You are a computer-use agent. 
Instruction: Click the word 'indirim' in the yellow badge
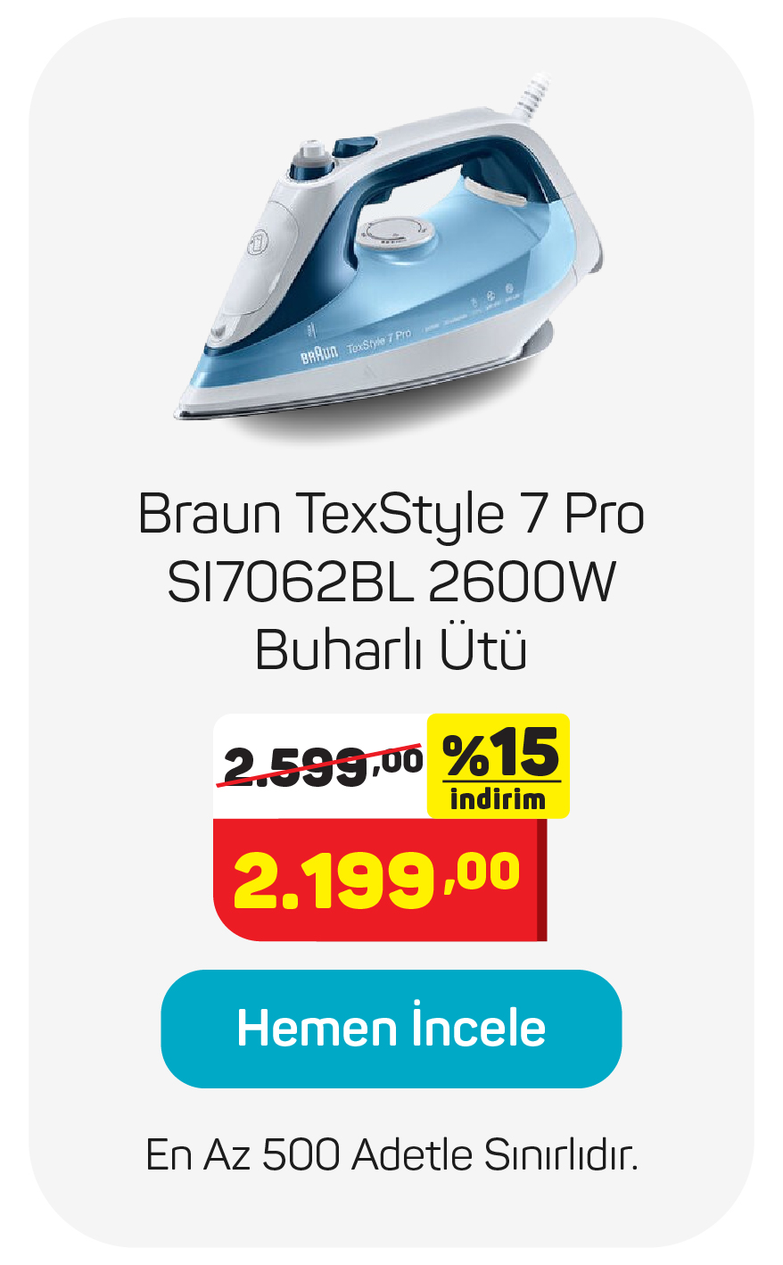(498, 798)
